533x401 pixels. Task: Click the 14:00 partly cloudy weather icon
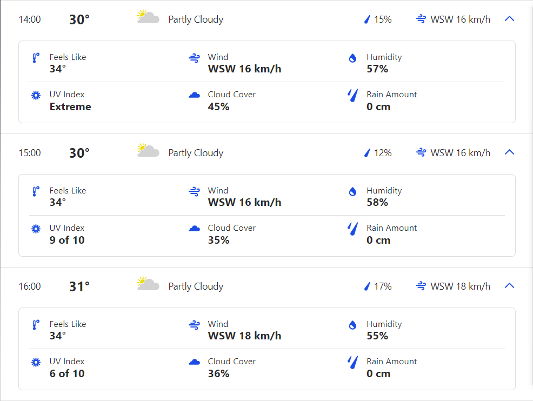(x=148, y=17)
